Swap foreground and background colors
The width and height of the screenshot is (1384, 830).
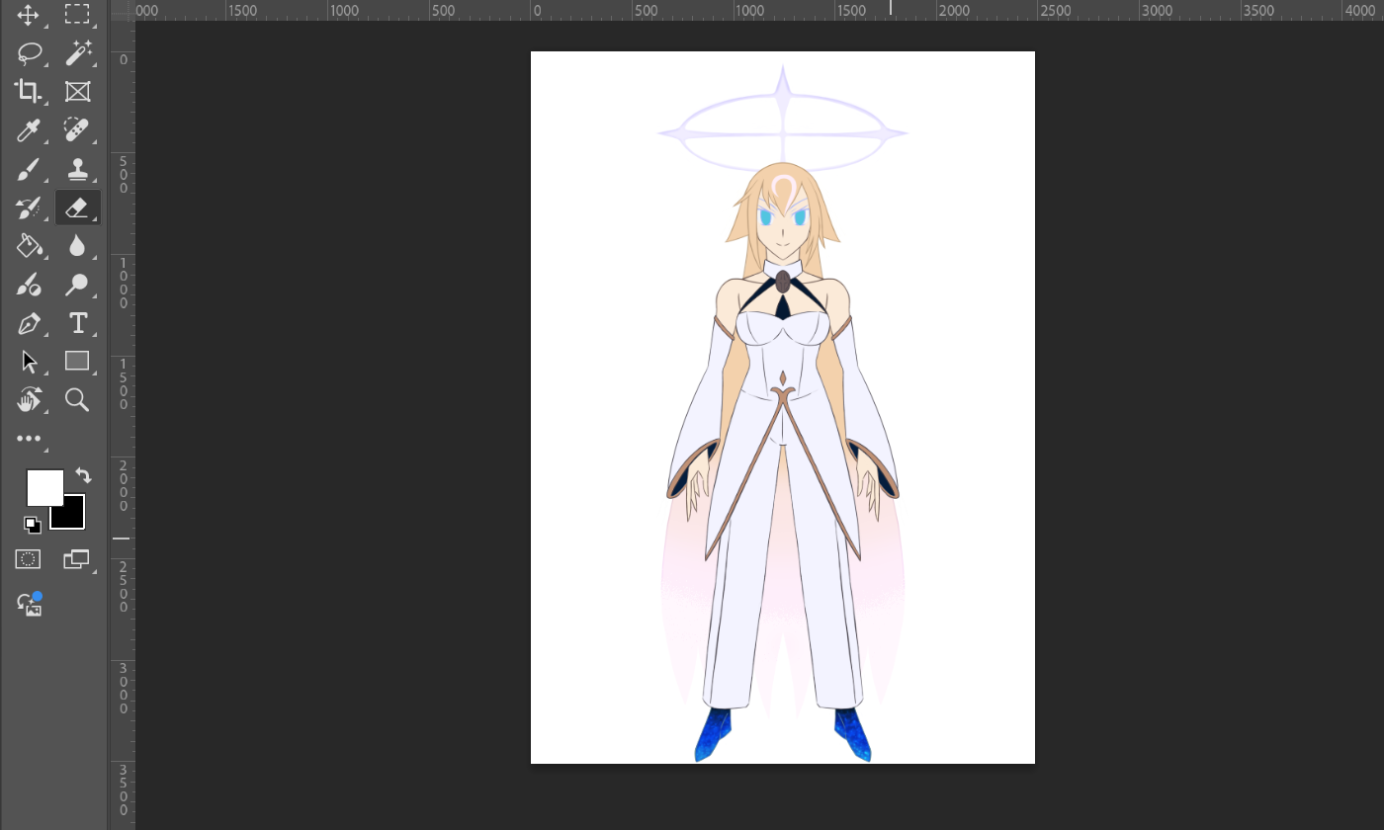point(83,476)
